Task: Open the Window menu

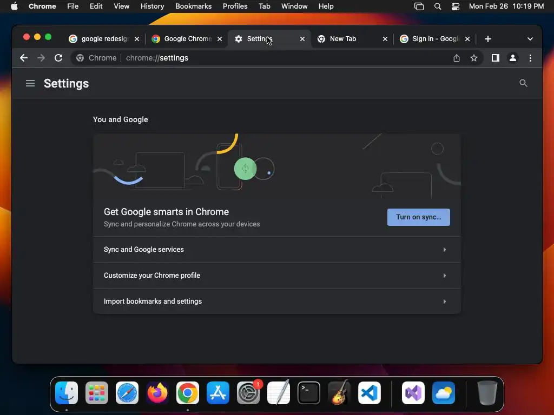Action: (x=294, y=6)
